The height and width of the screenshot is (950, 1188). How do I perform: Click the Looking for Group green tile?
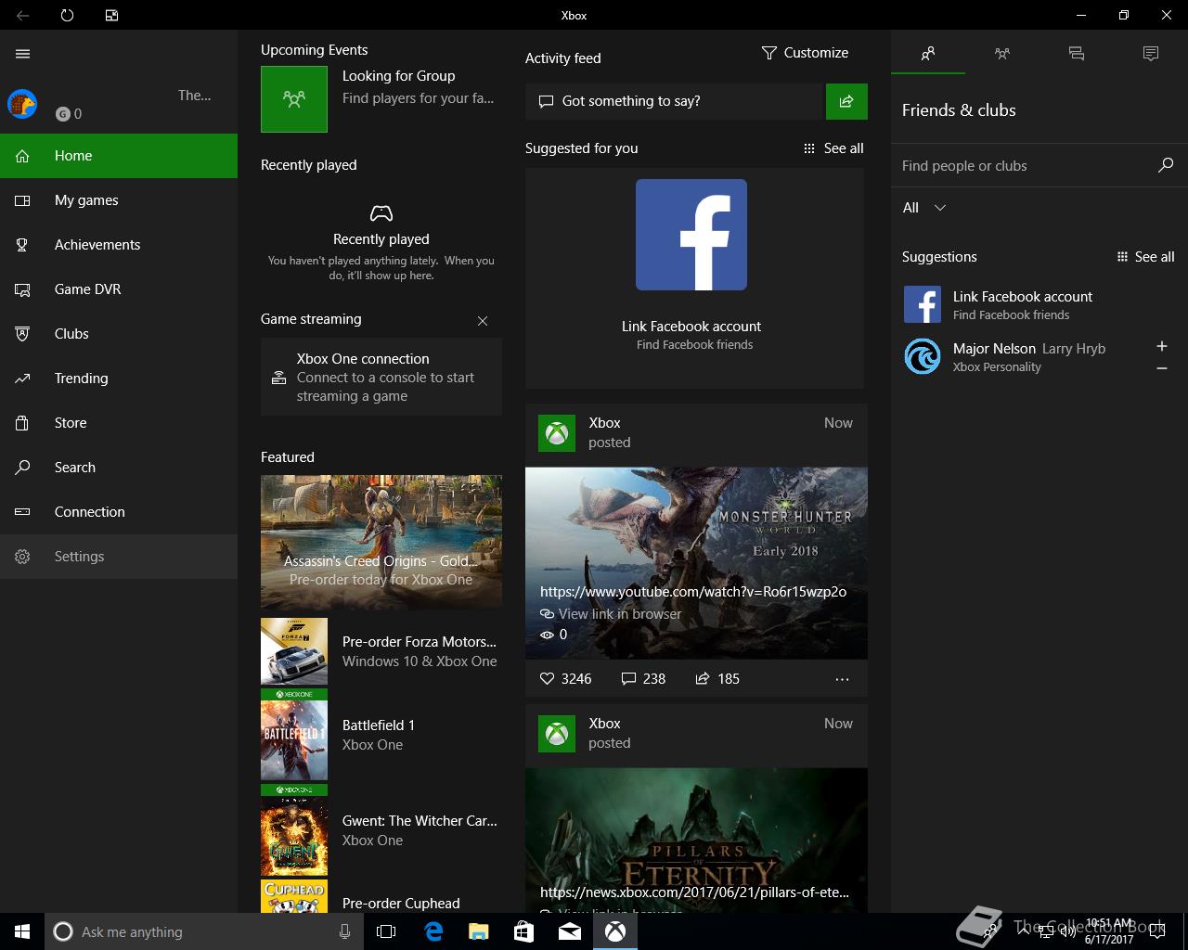tap(294, 99)
